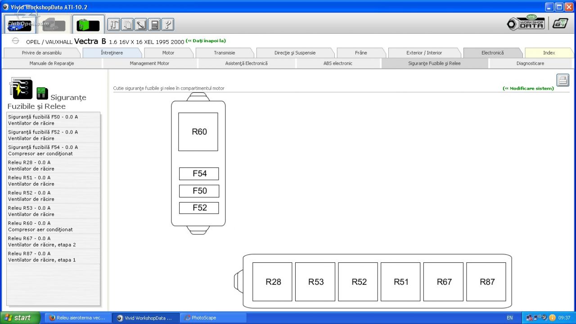Select Siguranțe Fuzibile și Relee subtab
This screenshot has width=576, height=324.
pos(435,63)
